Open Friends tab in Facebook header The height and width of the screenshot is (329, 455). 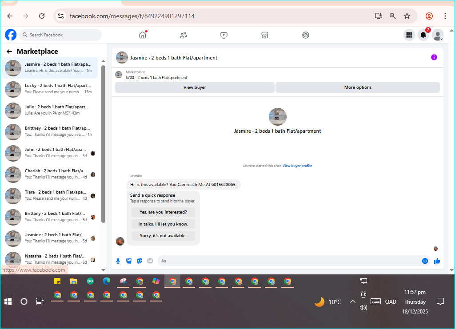tap(184, 35)
